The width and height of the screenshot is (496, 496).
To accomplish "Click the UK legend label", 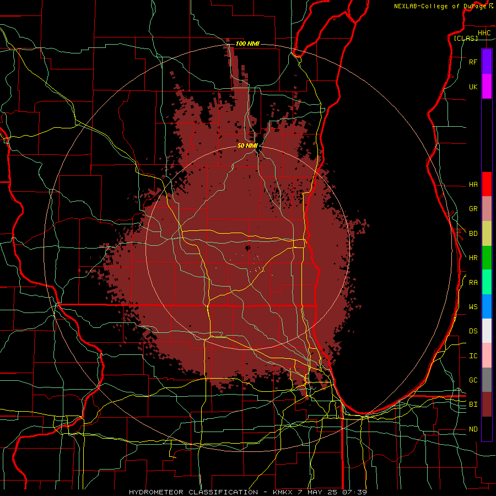I will tap(473, 87).
